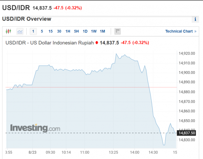Click the chart title USD/IDR - US Dollar Indonesian Rupiah

tap(50, 43)
